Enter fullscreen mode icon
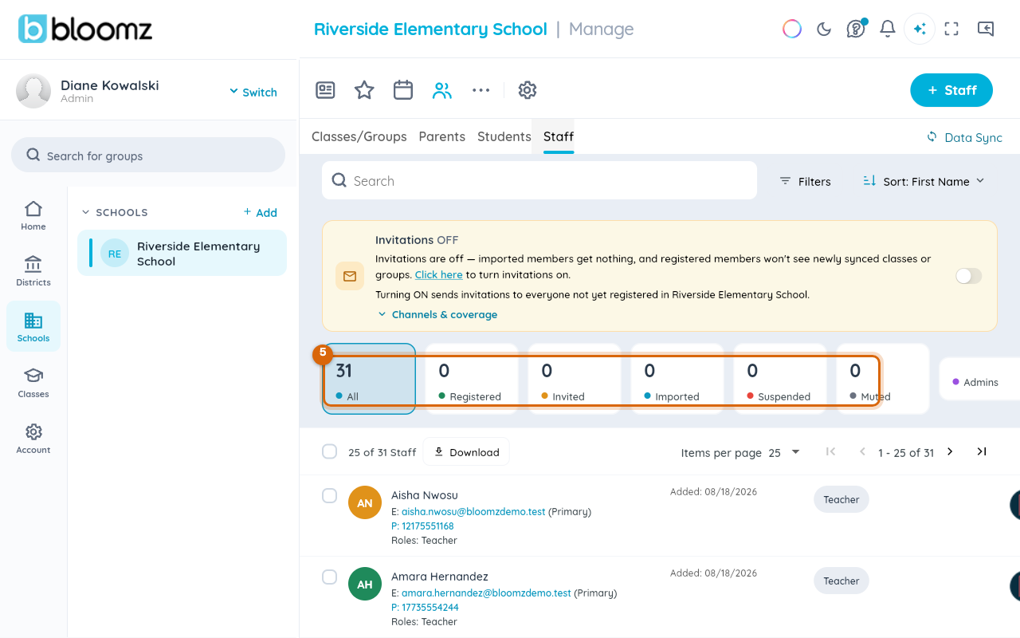The height and width of the screenshot is (638, 1020). pos(951,29)
